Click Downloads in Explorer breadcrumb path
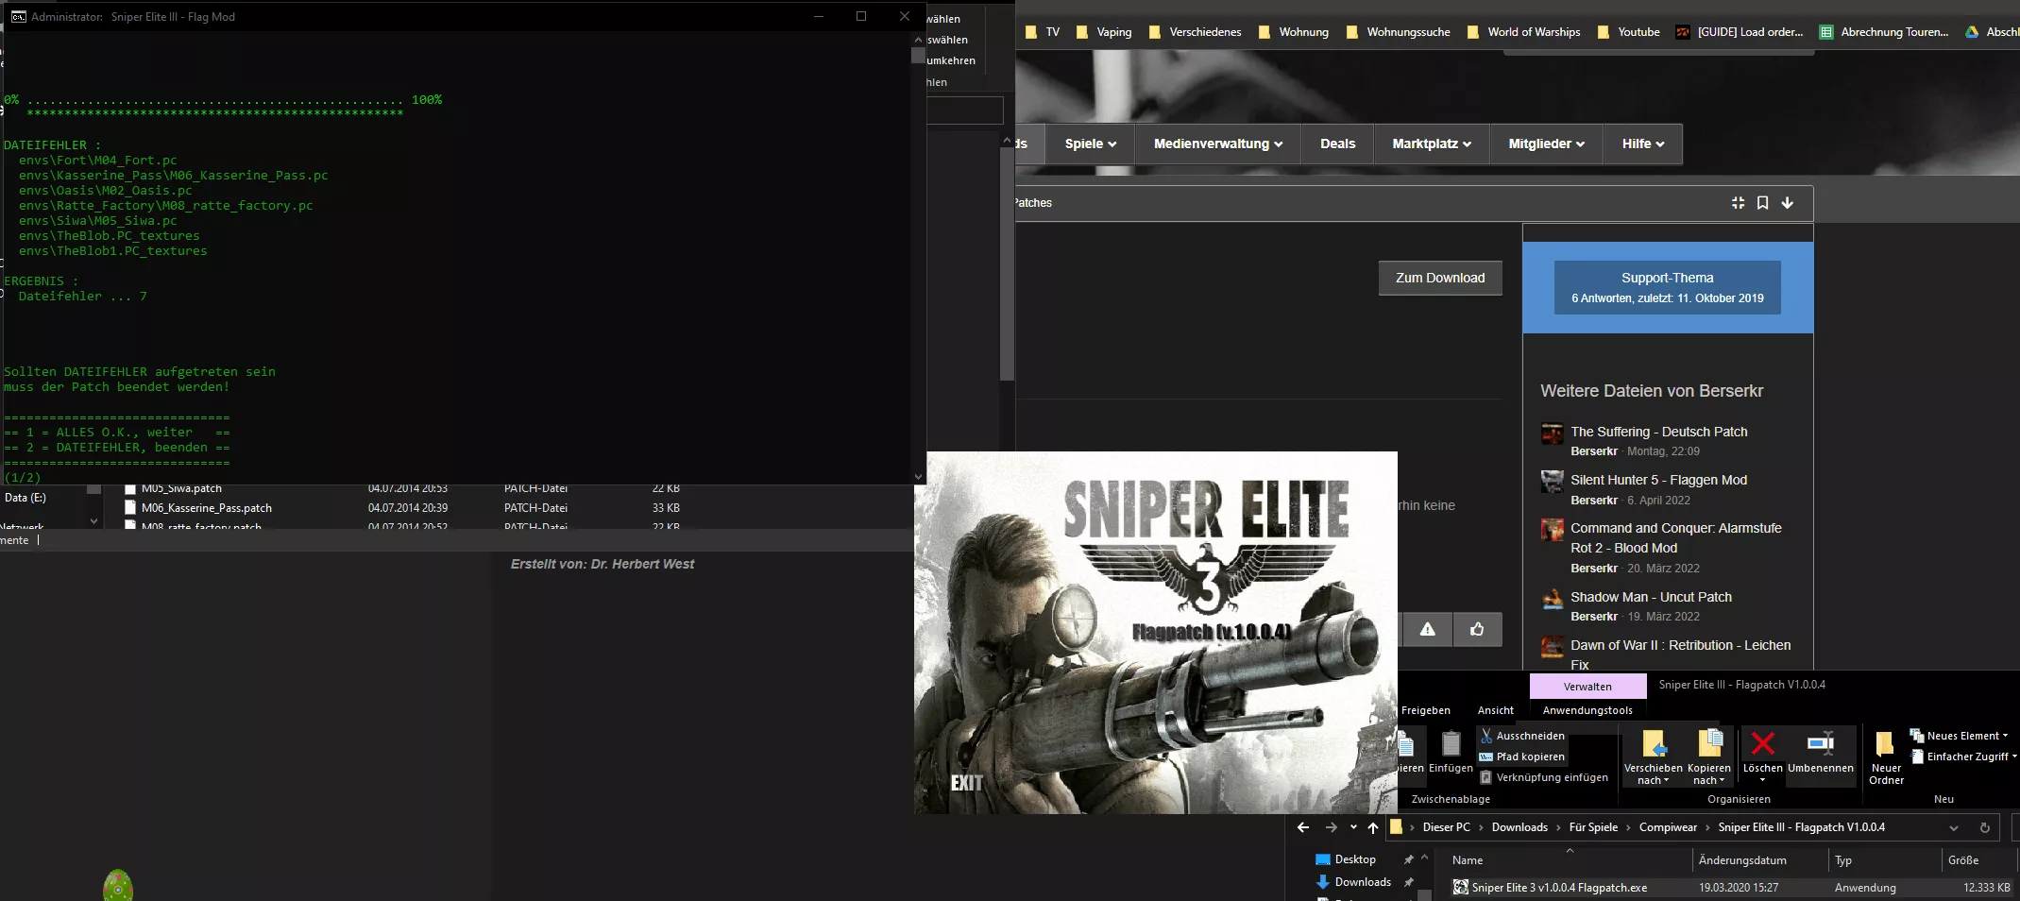 click(1519, 827)
